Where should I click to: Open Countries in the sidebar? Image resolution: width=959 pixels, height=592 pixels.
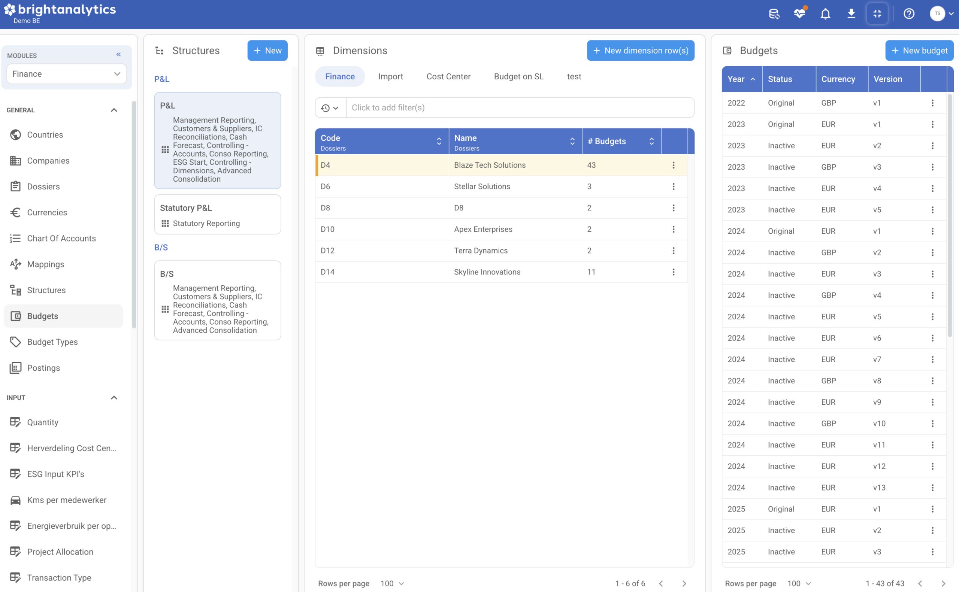point(63,135)
